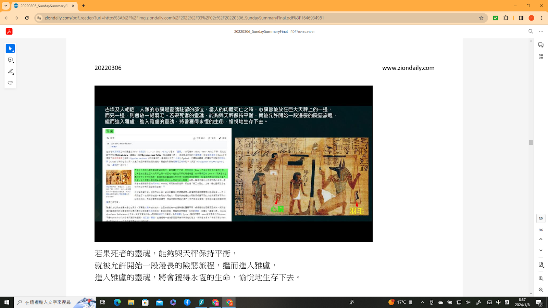Open the Chrome profile avatar
The width and height of the screenshot is (548, 308).
[x=532, y=18]
